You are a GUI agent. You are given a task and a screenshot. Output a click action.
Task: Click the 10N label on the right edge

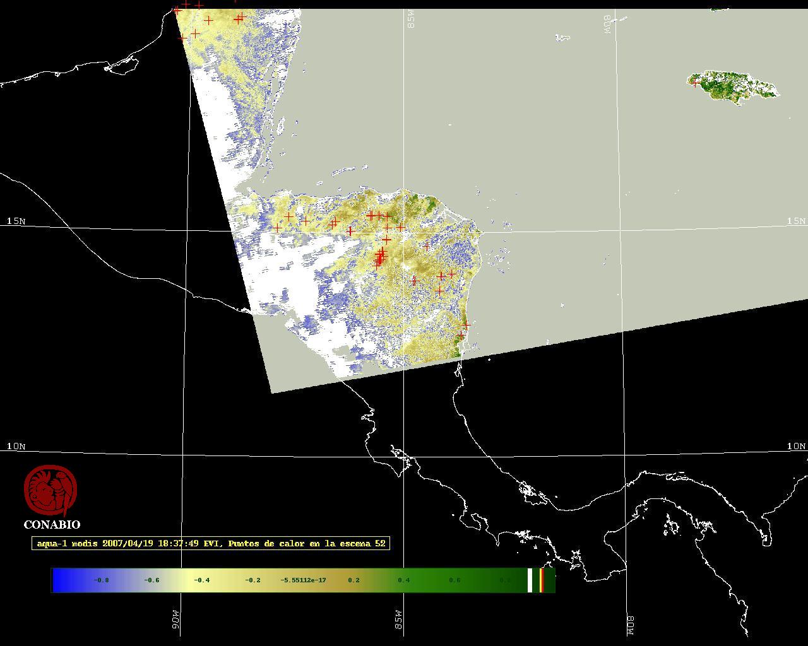tap(796, 446)
